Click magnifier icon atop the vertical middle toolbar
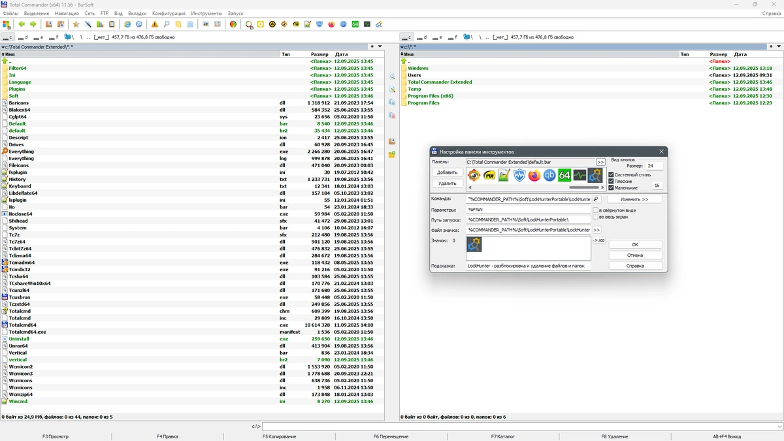Screen dimensions: 784x441 pyautogui.click(x=392, y=77)
